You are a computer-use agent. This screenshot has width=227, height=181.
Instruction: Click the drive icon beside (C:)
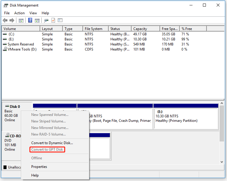coord(5,34)
